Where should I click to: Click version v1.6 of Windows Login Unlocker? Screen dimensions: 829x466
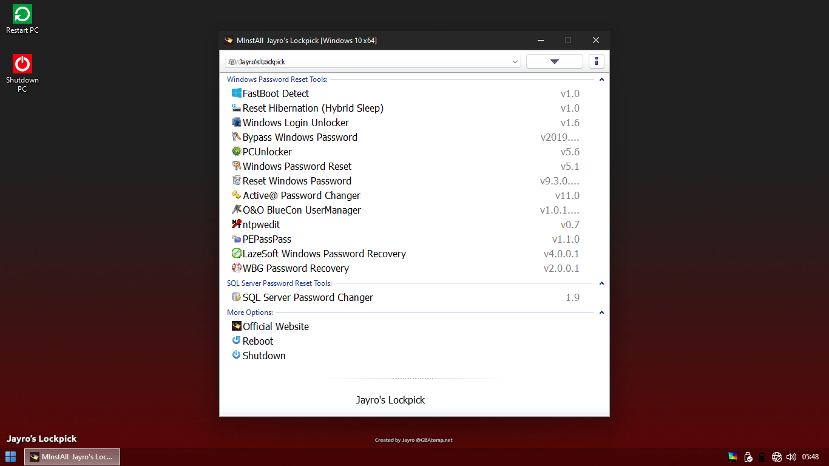pyautogui.click(x=570, y=123)
